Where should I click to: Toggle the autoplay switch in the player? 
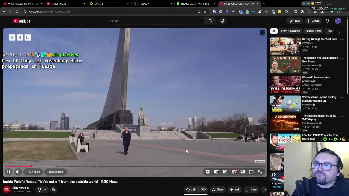click(216, 172)
